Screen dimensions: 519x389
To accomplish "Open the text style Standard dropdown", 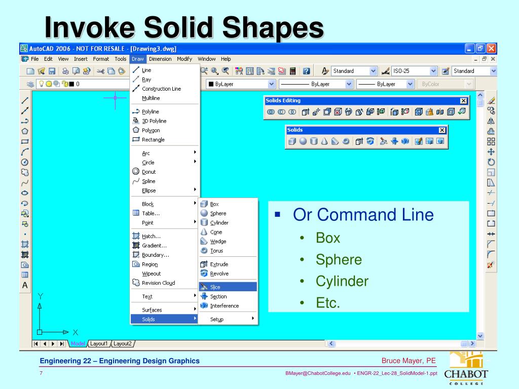I will point(374,71).
